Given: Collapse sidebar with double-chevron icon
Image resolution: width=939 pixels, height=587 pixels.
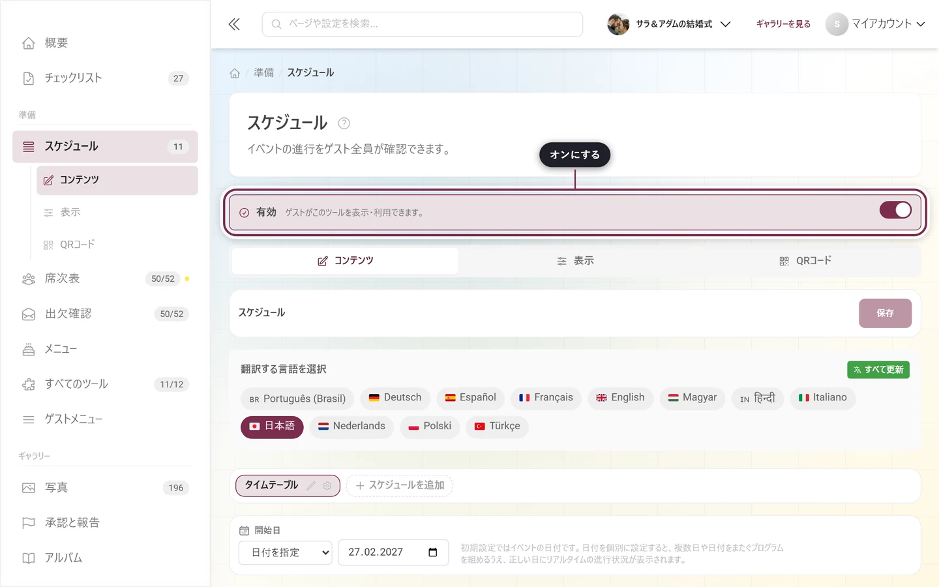Looking at the screenshot, I should click(x=234, y=24).
